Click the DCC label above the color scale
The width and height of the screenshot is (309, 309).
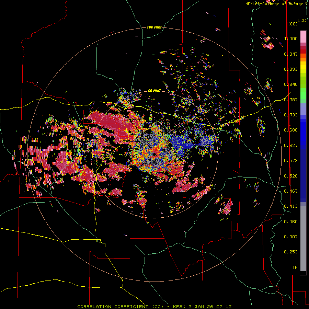(x=301, y=21)
